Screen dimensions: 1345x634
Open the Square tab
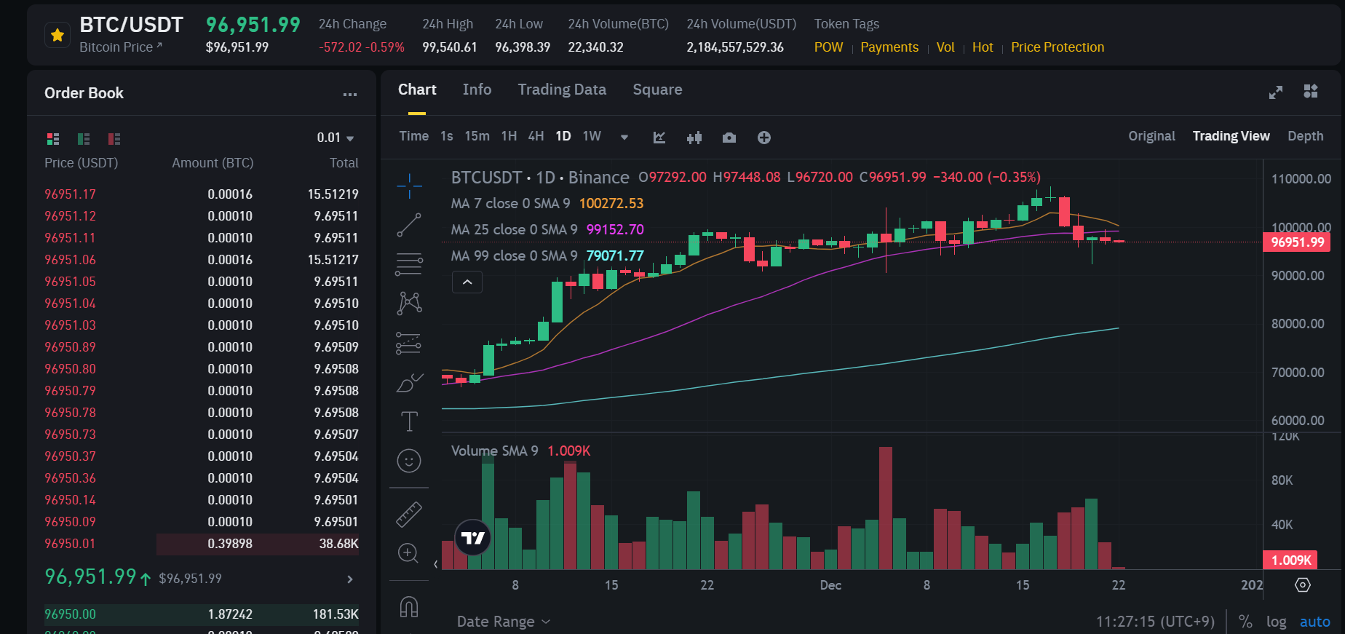coord(657,90)
